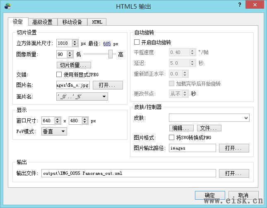Expand the 面片名 dropdown
The image size is (267, 208).
point(104,97)
